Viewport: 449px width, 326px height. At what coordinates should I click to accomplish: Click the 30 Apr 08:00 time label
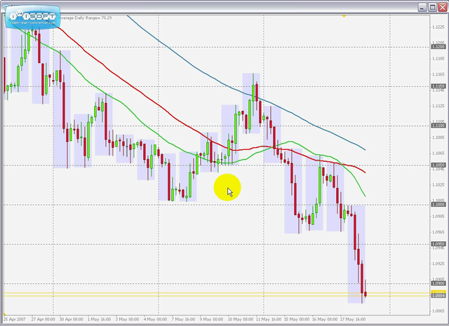(71, 319)
